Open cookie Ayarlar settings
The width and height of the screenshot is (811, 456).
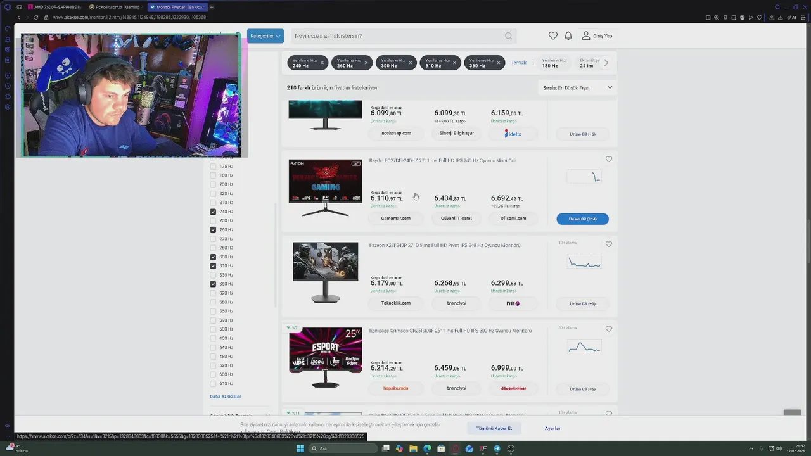click(x=552, y=428)
